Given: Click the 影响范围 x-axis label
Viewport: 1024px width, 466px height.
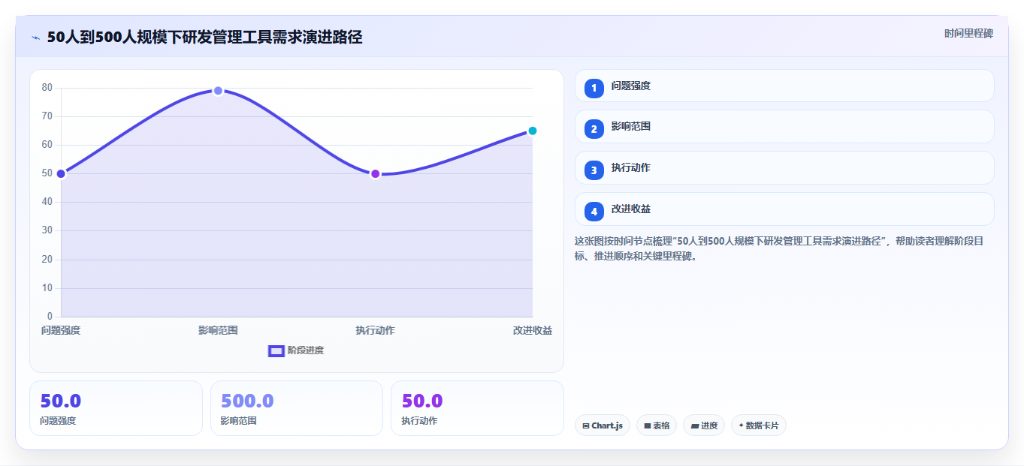Looking at the screenshot, I should click(x=218, y=330).
